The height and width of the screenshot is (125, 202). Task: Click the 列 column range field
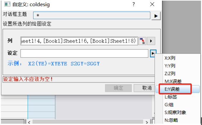point(79,41)
